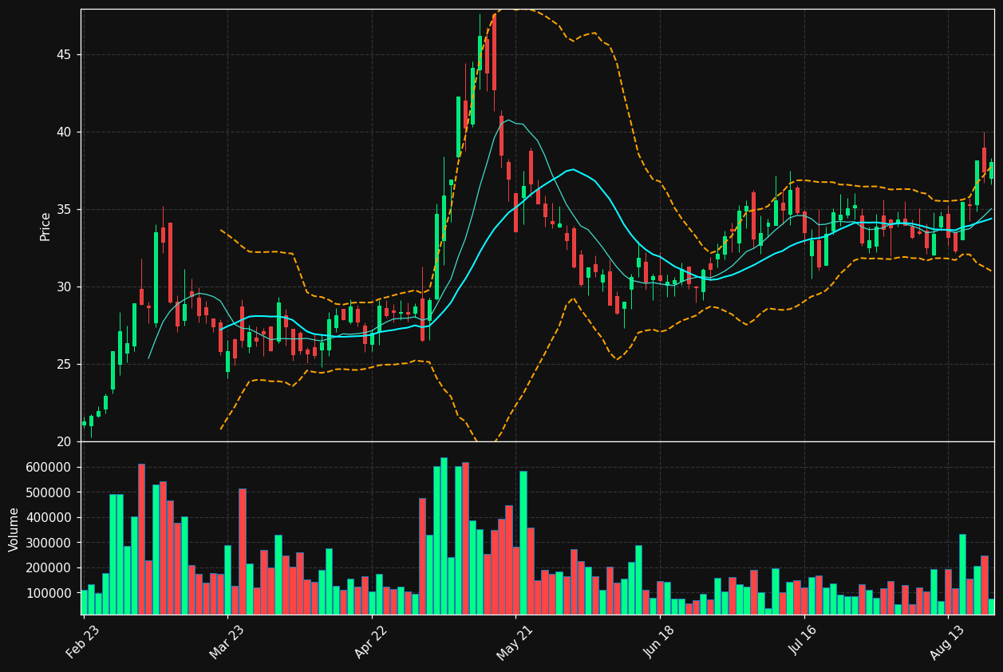Click the Jun 18 date label

pos(659,642)
